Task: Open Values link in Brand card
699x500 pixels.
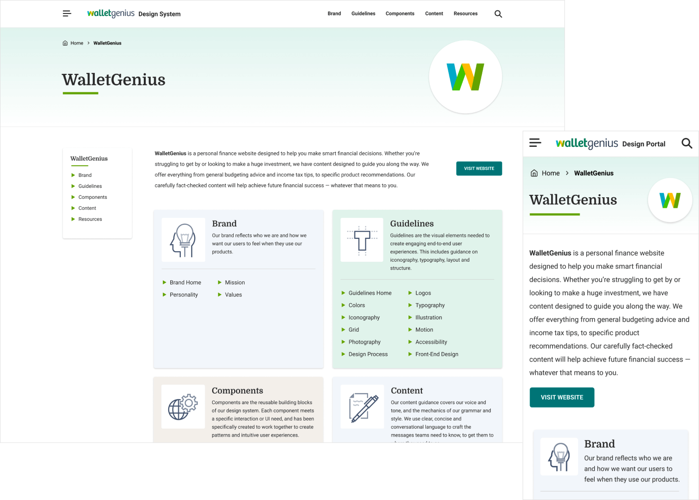Action: pyautogui.click(x=233, y=295)
